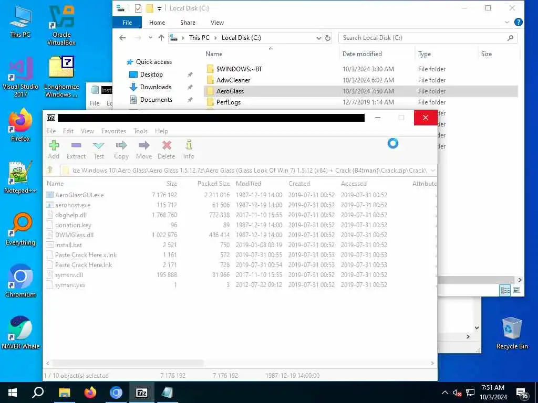The image size is (538, 403).
Task: Open the Help menu in 7-Zip
Action: (161, 131)
